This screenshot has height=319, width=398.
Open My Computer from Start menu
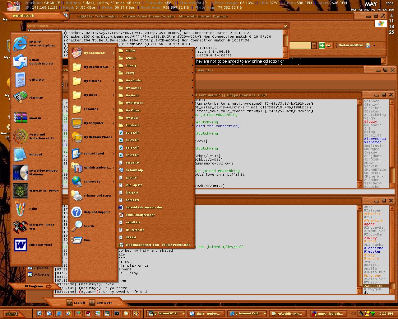(93, 123)
